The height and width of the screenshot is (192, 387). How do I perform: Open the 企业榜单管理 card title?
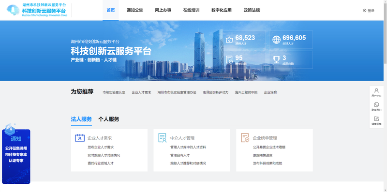[x=265, y=138]
